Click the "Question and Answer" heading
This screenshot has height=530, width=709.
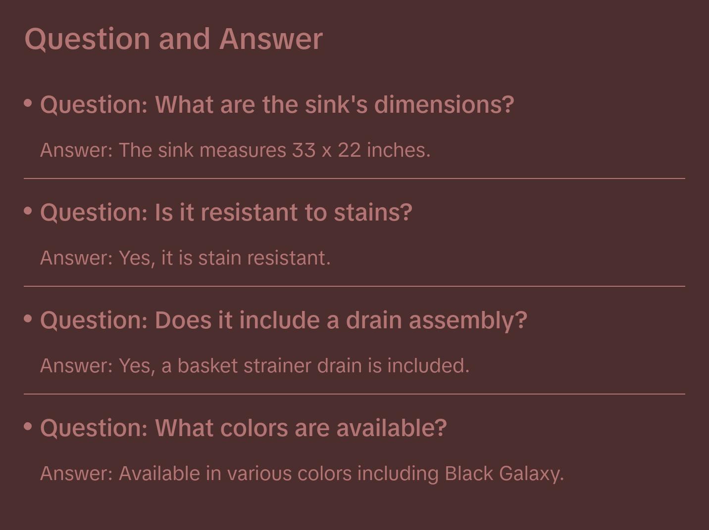[x=173, y=39]
